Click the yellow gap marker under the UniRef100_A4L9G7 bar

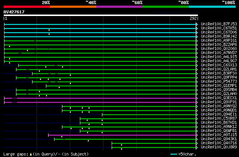click(x=9, y=63)
